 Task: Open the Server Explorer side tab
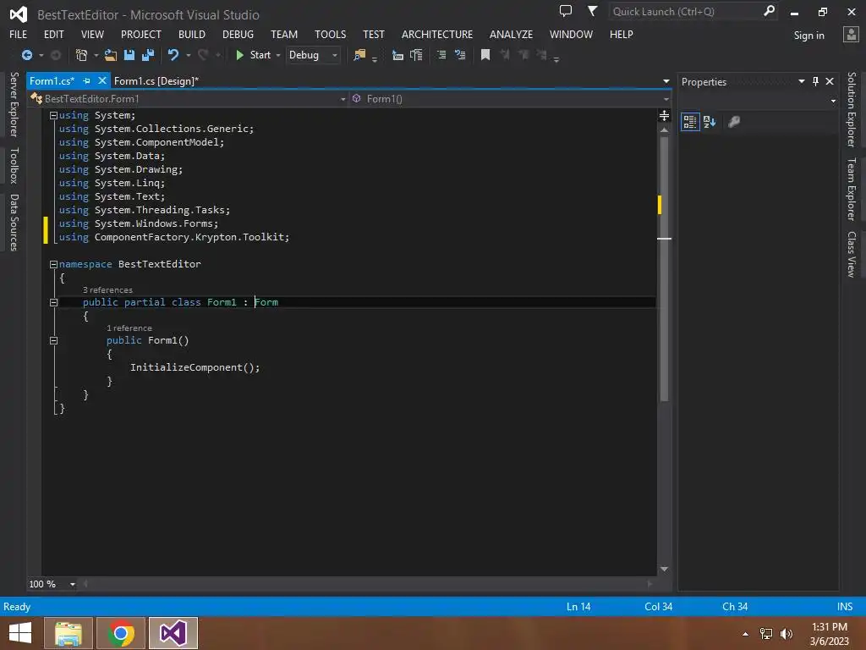tap(14, 104)
